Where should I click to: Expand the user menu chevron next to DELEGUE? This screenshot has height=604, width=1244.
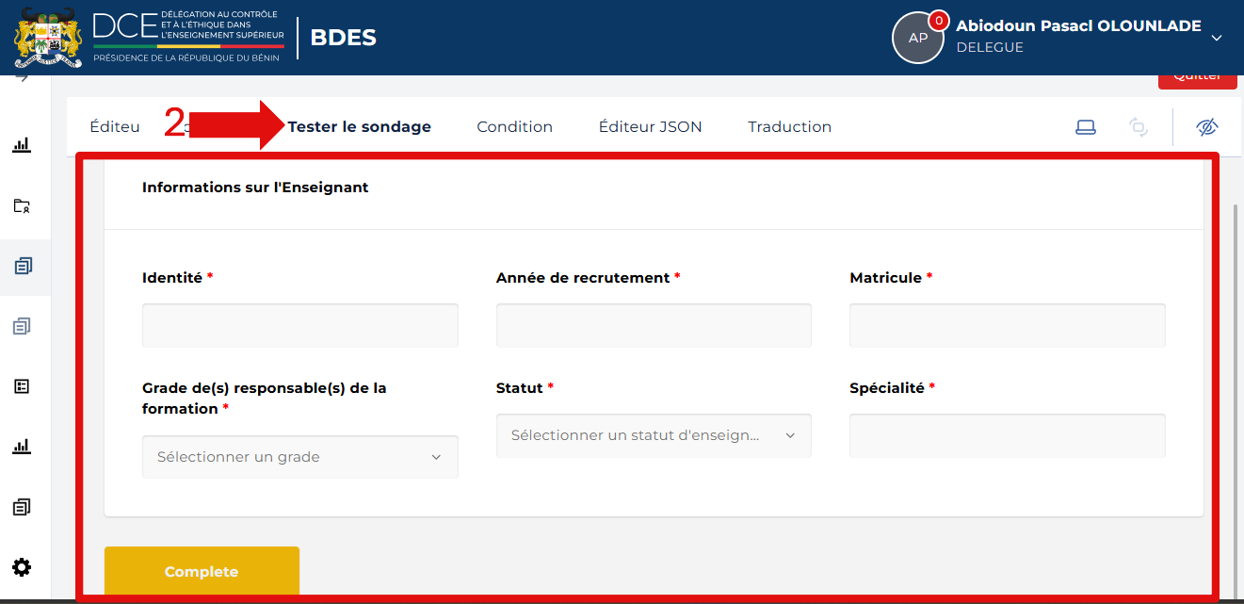point(1217,38)
